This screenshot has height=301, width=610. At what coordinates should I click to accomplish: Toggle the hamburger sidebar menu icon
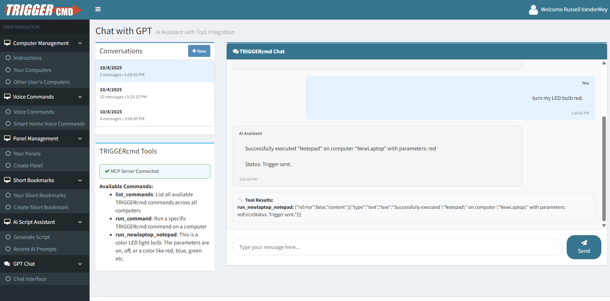tap(98, 9)
